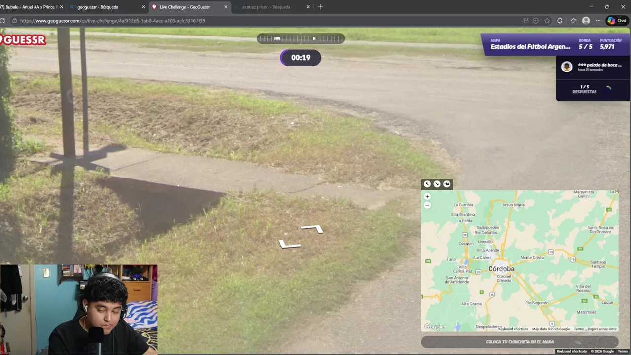This screenshot has width=631, height=355.
Task: Click Río Segundo on the guess map
Action: click(537, 303)
